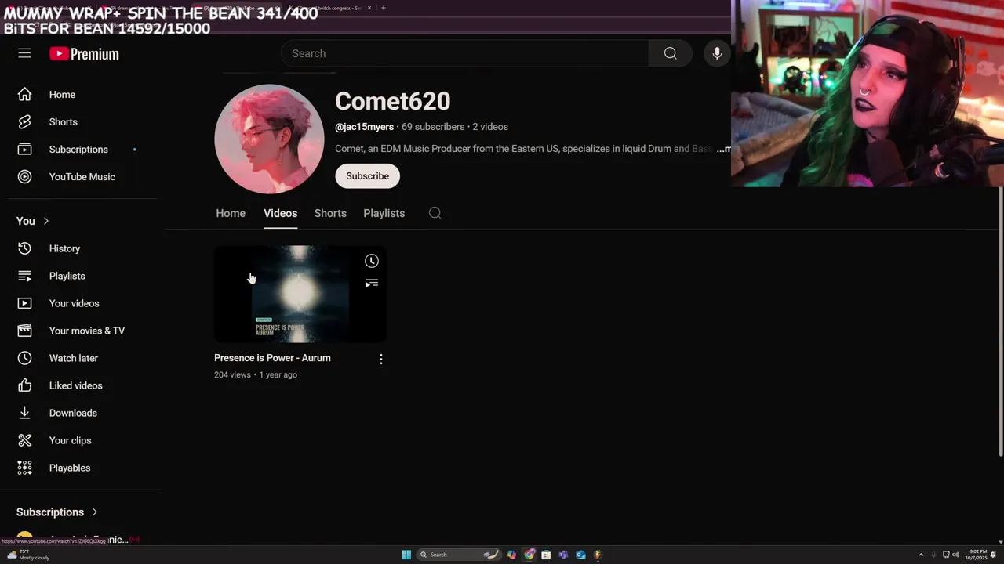Image resolution: width=1004 pixels, height=564 pixels.
Task: Start voice search with microphone
Action: [717, 53]
